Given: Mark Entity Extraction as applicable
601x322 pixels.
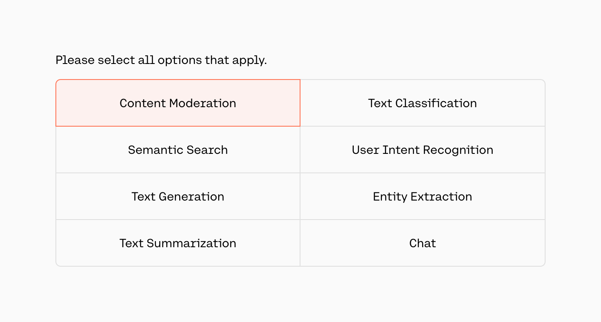Looking at the screenshot, I should click(422, 197).
